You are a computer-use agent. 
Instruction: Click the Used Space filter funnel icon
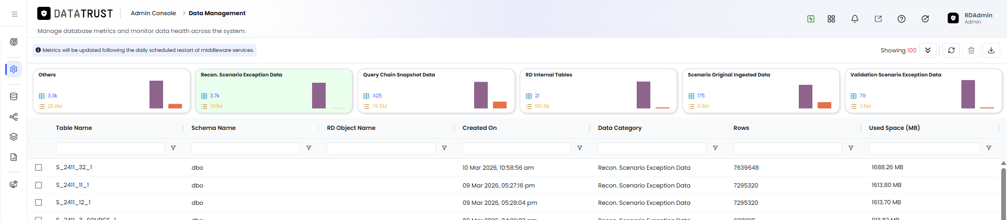[x=989, y=148]
